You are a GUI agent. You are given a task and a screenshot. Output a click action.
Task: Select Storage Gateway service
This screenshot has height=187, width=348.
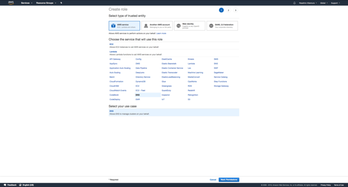coord(221,86)
